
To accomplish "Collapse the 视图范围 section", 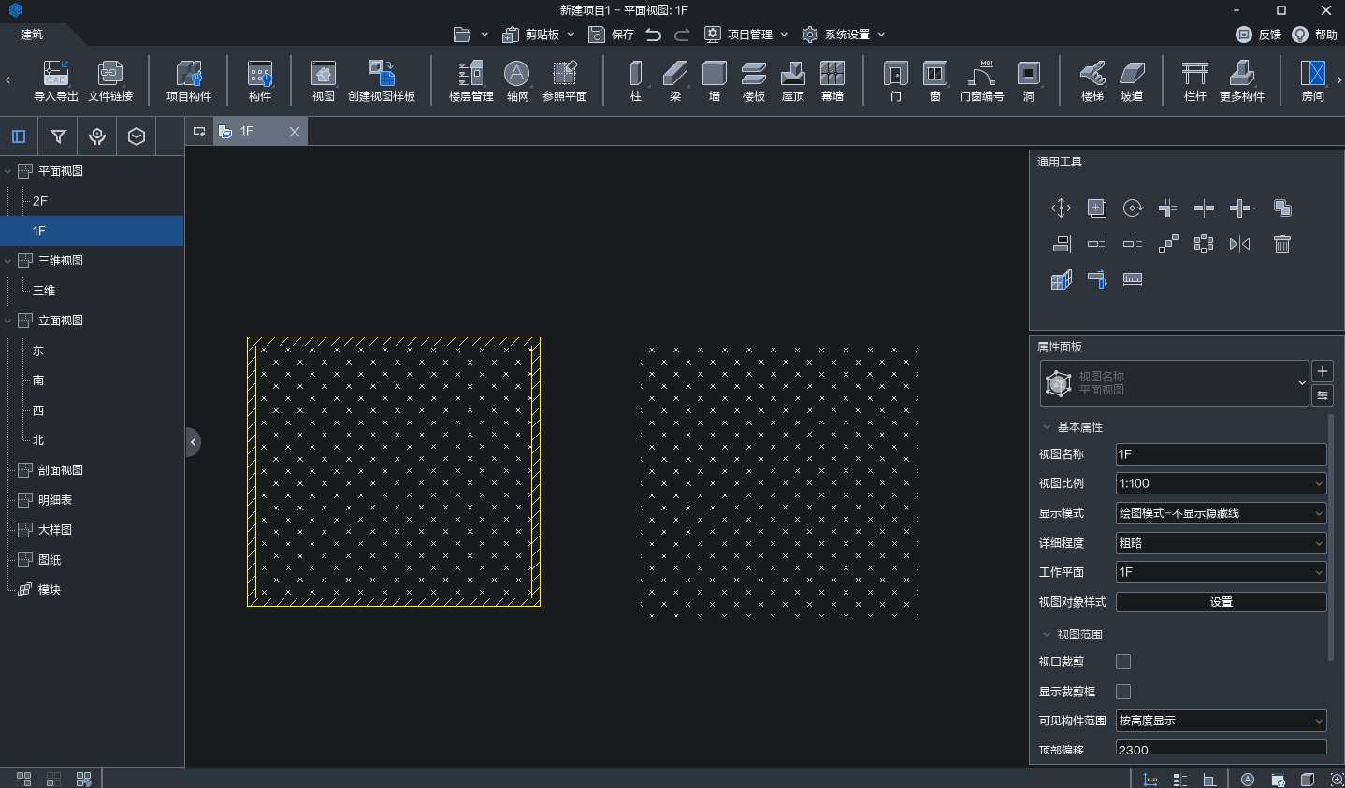I will tap(1047, 635).
